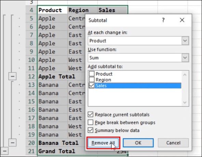
Task: Click the help question mark icon
Action: tap(163, 20)
